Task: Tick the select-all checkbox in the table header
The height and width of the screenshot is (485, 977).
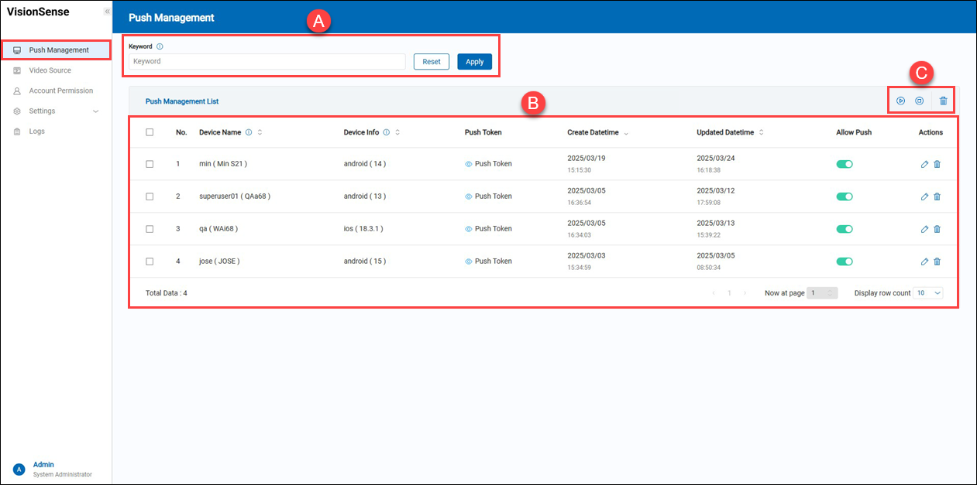Action: (x=150, y=132)
